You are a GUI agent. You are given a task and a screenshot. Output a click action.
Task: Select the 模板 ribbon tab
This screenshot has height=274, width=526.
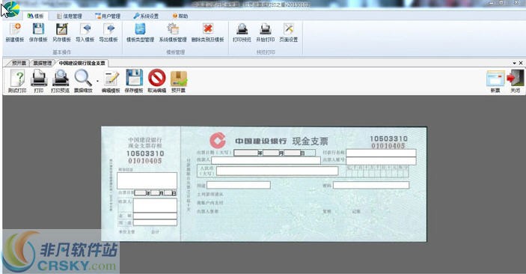36,16
